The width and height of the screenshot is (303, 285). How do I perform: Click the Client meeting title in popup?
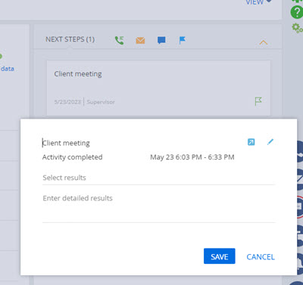pos(66,143)
